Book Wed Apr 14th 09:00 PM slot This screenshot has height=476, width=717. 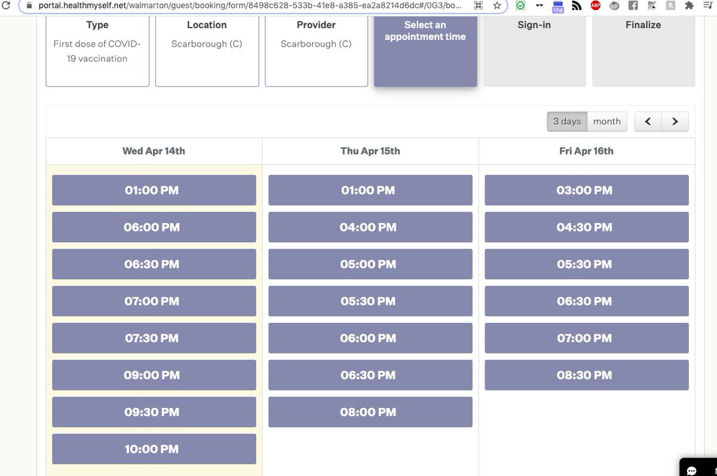[x=154, y=376]
